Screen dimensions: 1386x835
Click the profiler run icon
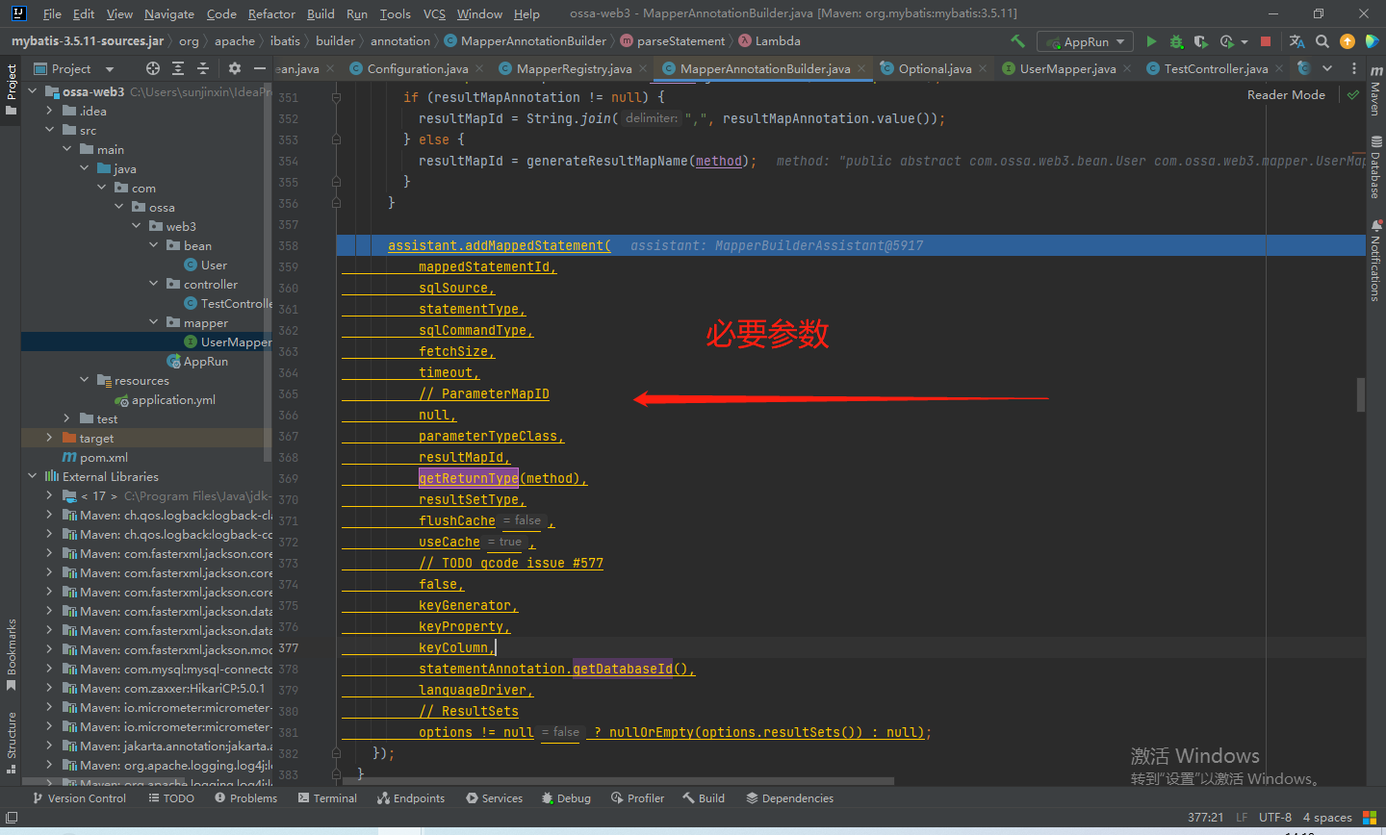pos(1226,41)
